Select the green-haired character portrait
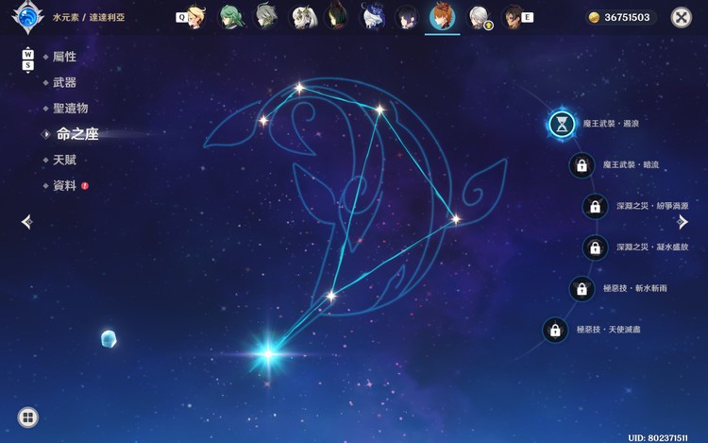 [x=230, y=17]
